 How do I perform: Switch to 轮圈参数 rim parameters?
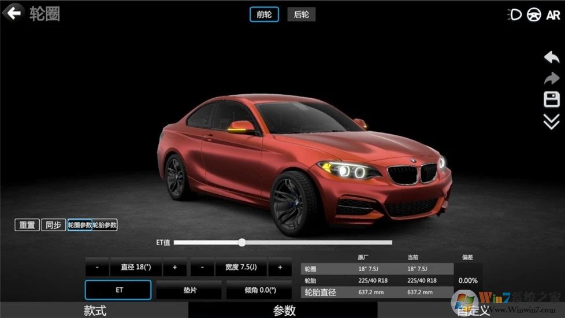[x=80, y=225]
